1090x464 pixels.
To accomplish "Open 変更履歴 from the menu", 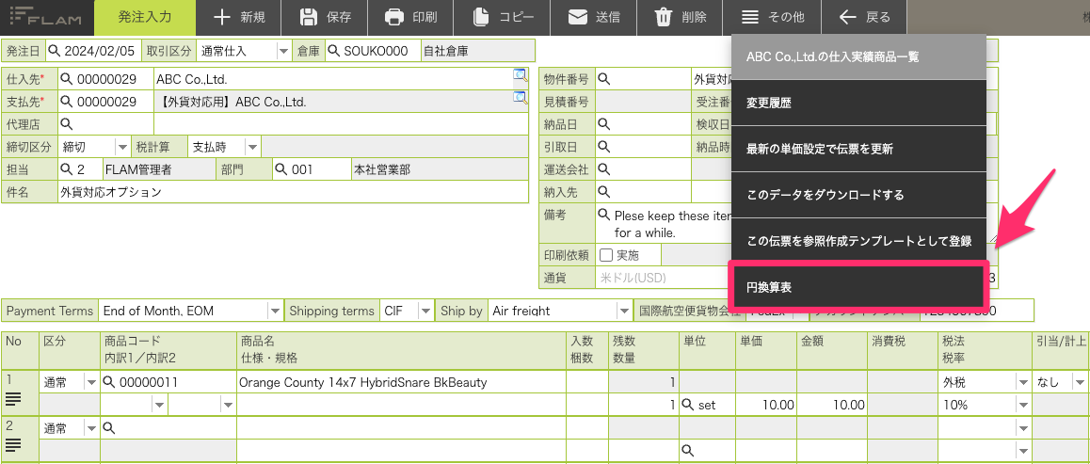I will [x=859, y=103].
